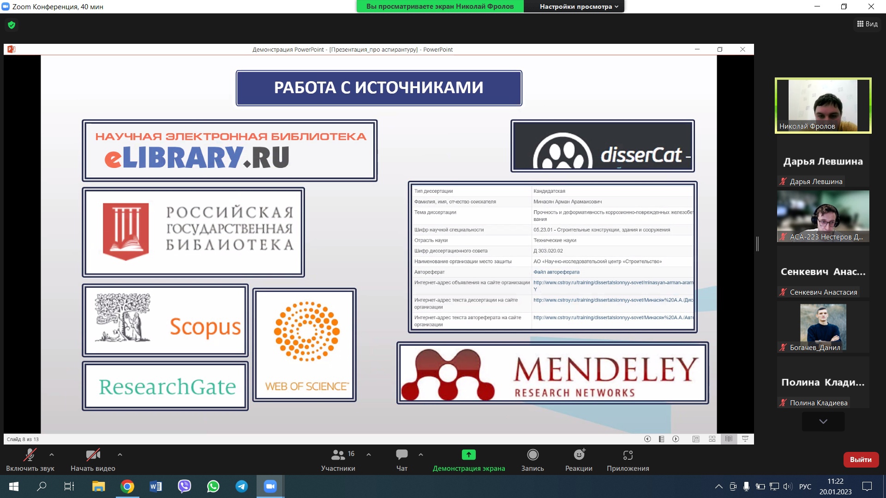
Task: Open the network tray icon
Action: [x=774, y=486]
